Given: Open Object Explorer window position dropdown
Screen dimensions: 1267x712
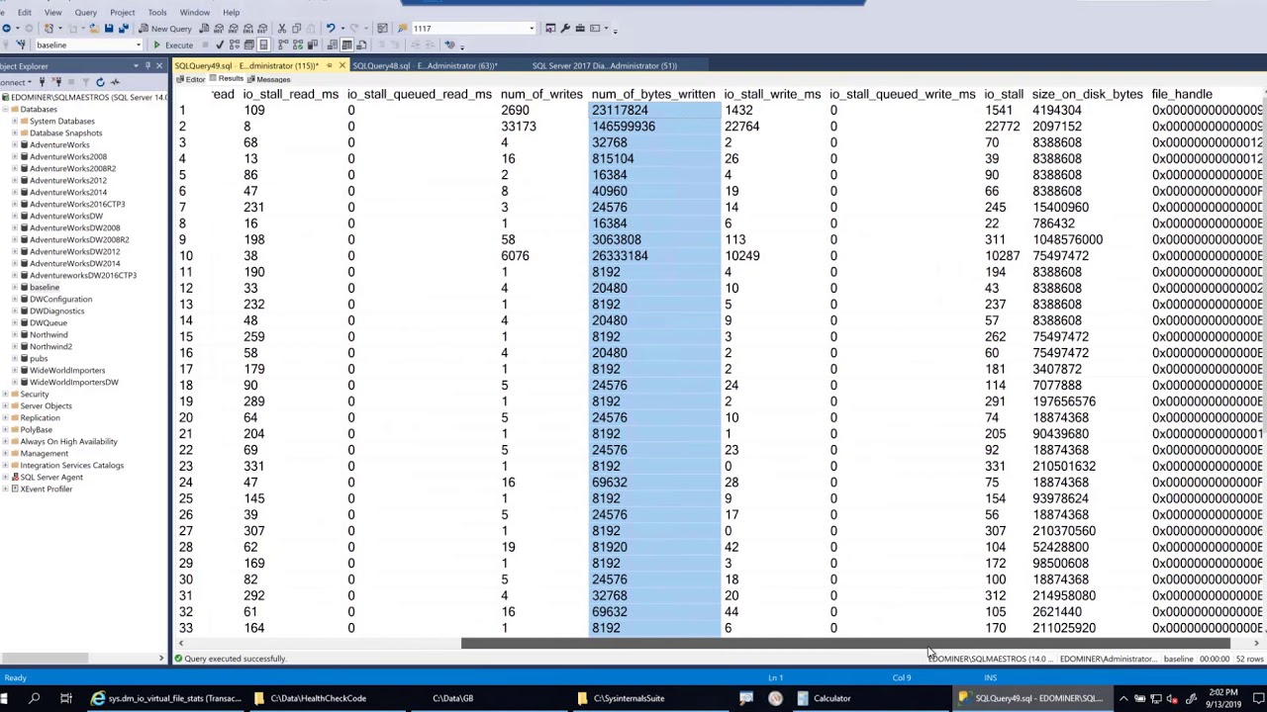Looking at the screenshot, I should coord(136,66).
